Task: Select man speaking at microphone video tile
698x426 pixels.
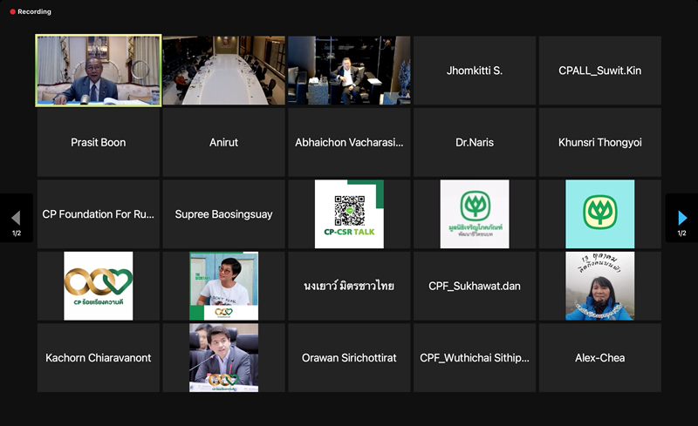Action: (x=224, y=357)
